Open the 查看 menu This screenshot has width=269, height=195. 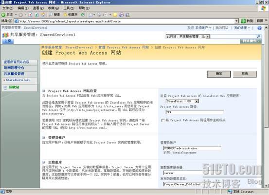point(38,8)
